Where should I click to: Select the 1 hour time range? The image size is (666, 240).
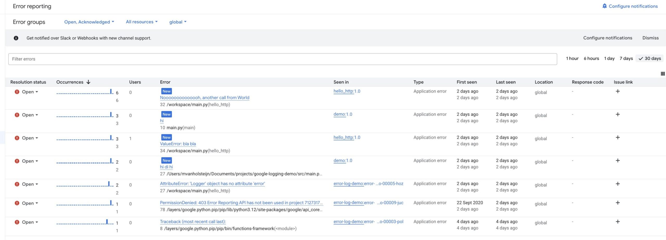[x=572, y=58]
